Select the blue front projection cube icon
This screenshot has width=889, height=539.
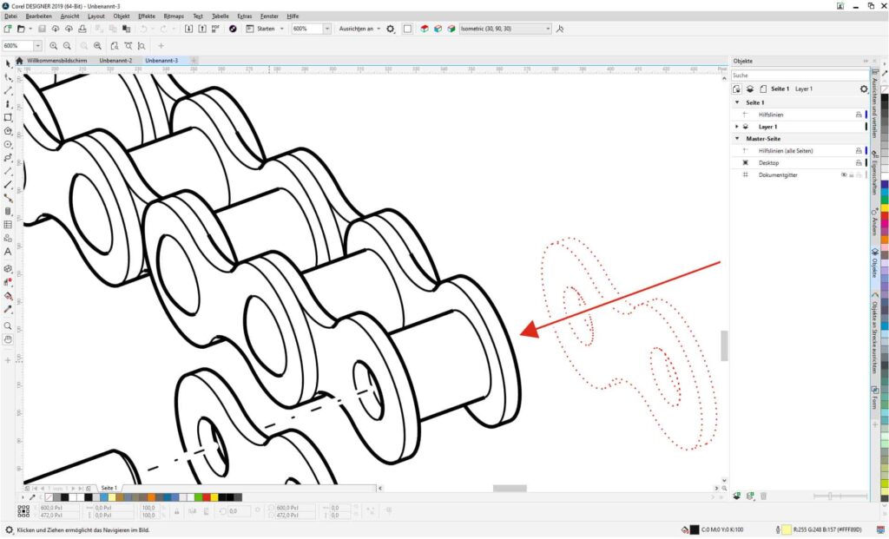pyautogui.click(x=438, y=29)
